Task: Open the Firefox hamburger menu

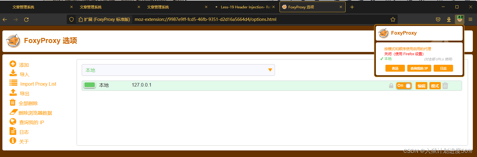Action: 470,19
